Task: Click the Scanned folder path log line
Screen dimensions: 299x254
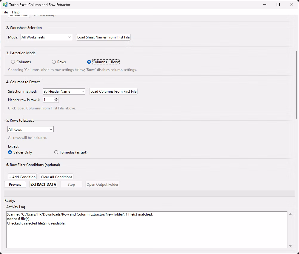Action: pos(80,214)
